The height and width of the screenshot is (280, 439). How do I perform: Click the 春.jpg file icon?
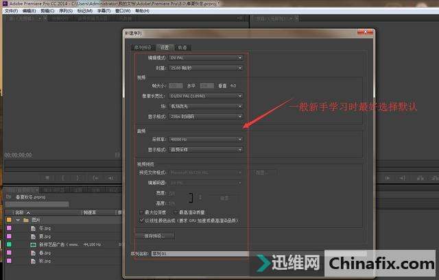pos(32,253)
